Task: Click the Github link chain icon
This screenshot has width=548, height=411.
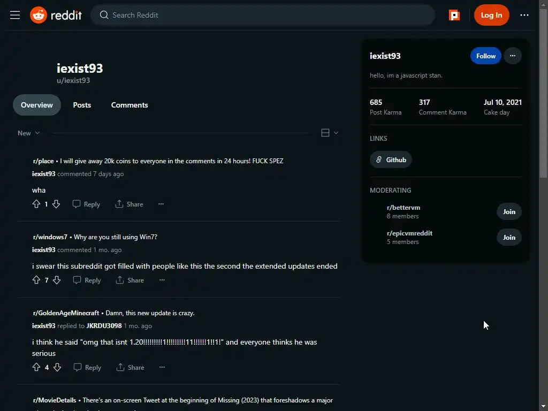Action: [378, 159]
